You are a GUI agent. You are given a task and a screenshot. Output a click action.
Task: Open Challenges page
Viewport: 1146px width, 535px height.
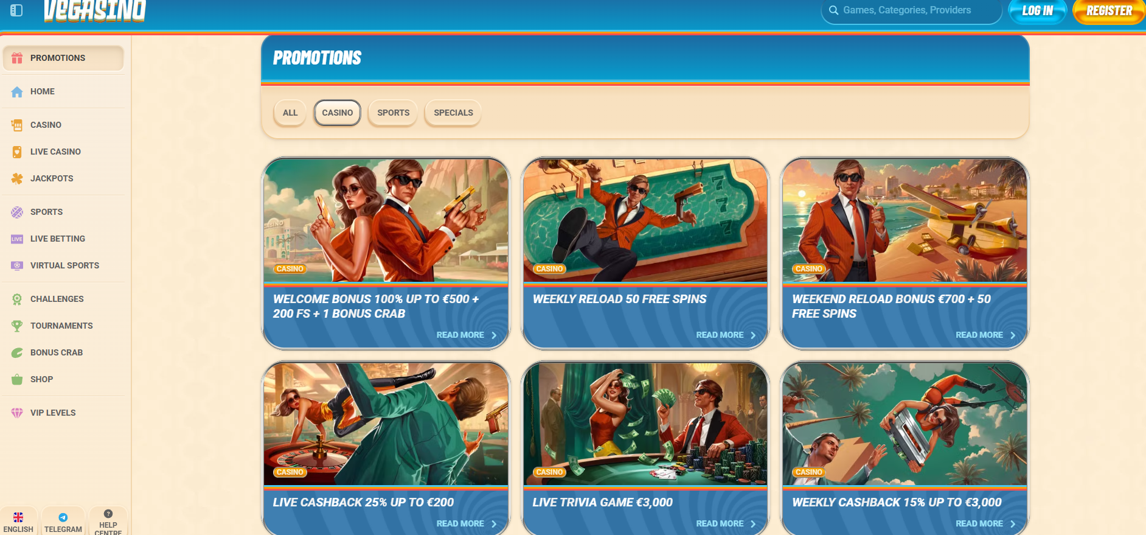click(x=63, y=299)
